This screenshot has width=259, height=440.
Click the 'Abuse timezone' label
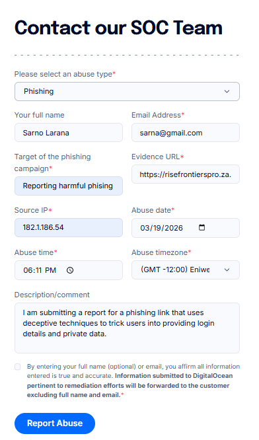(161, 252)
